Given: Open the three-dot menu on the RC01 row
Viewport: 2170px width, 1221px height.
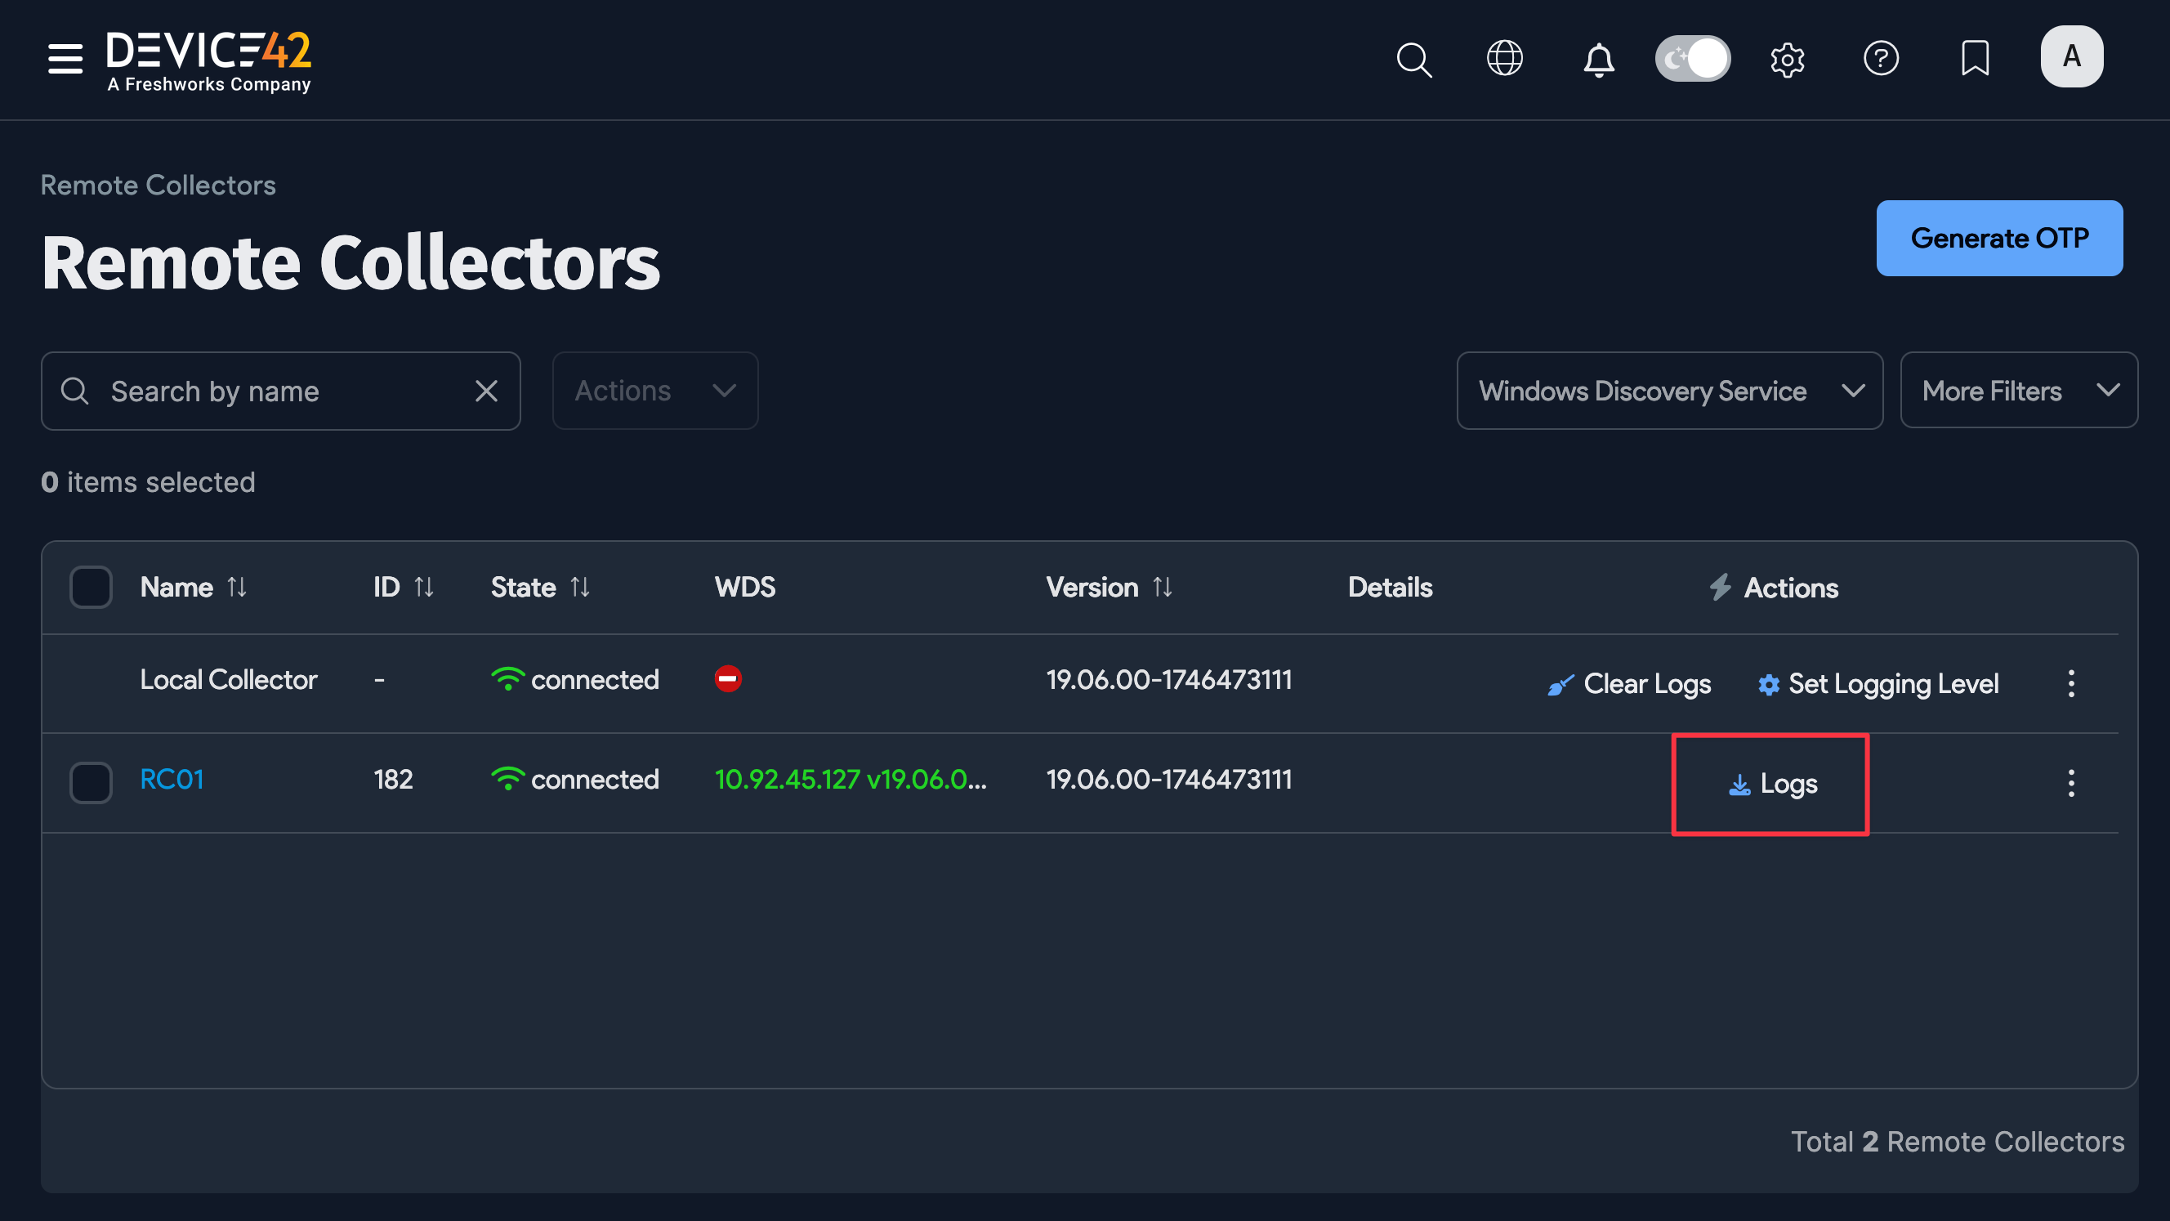Looking at the screenshot, I should [2071, 783].
